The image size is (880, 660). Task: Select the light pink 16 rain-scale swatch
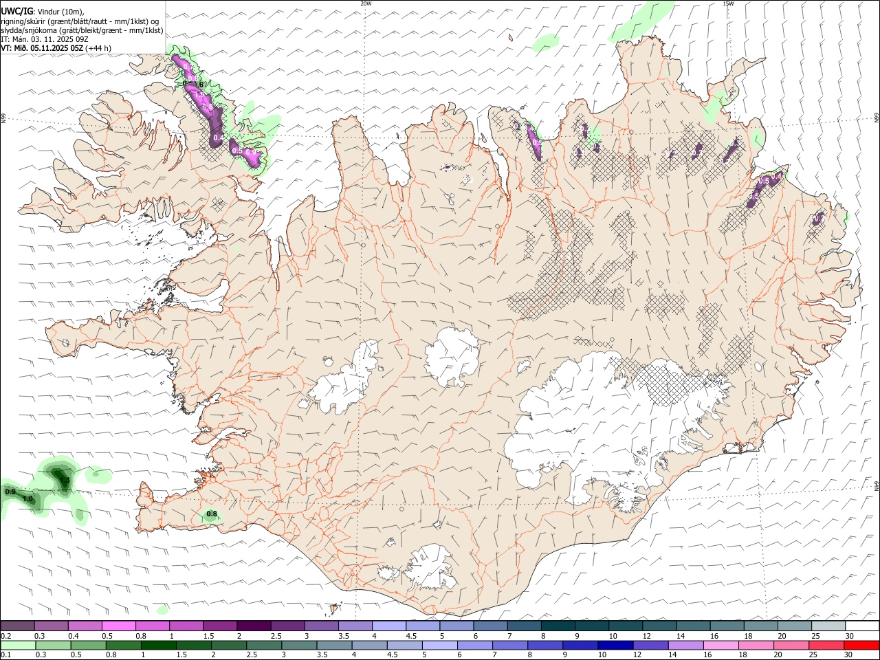pyautogui.click(x=720, y=646)
